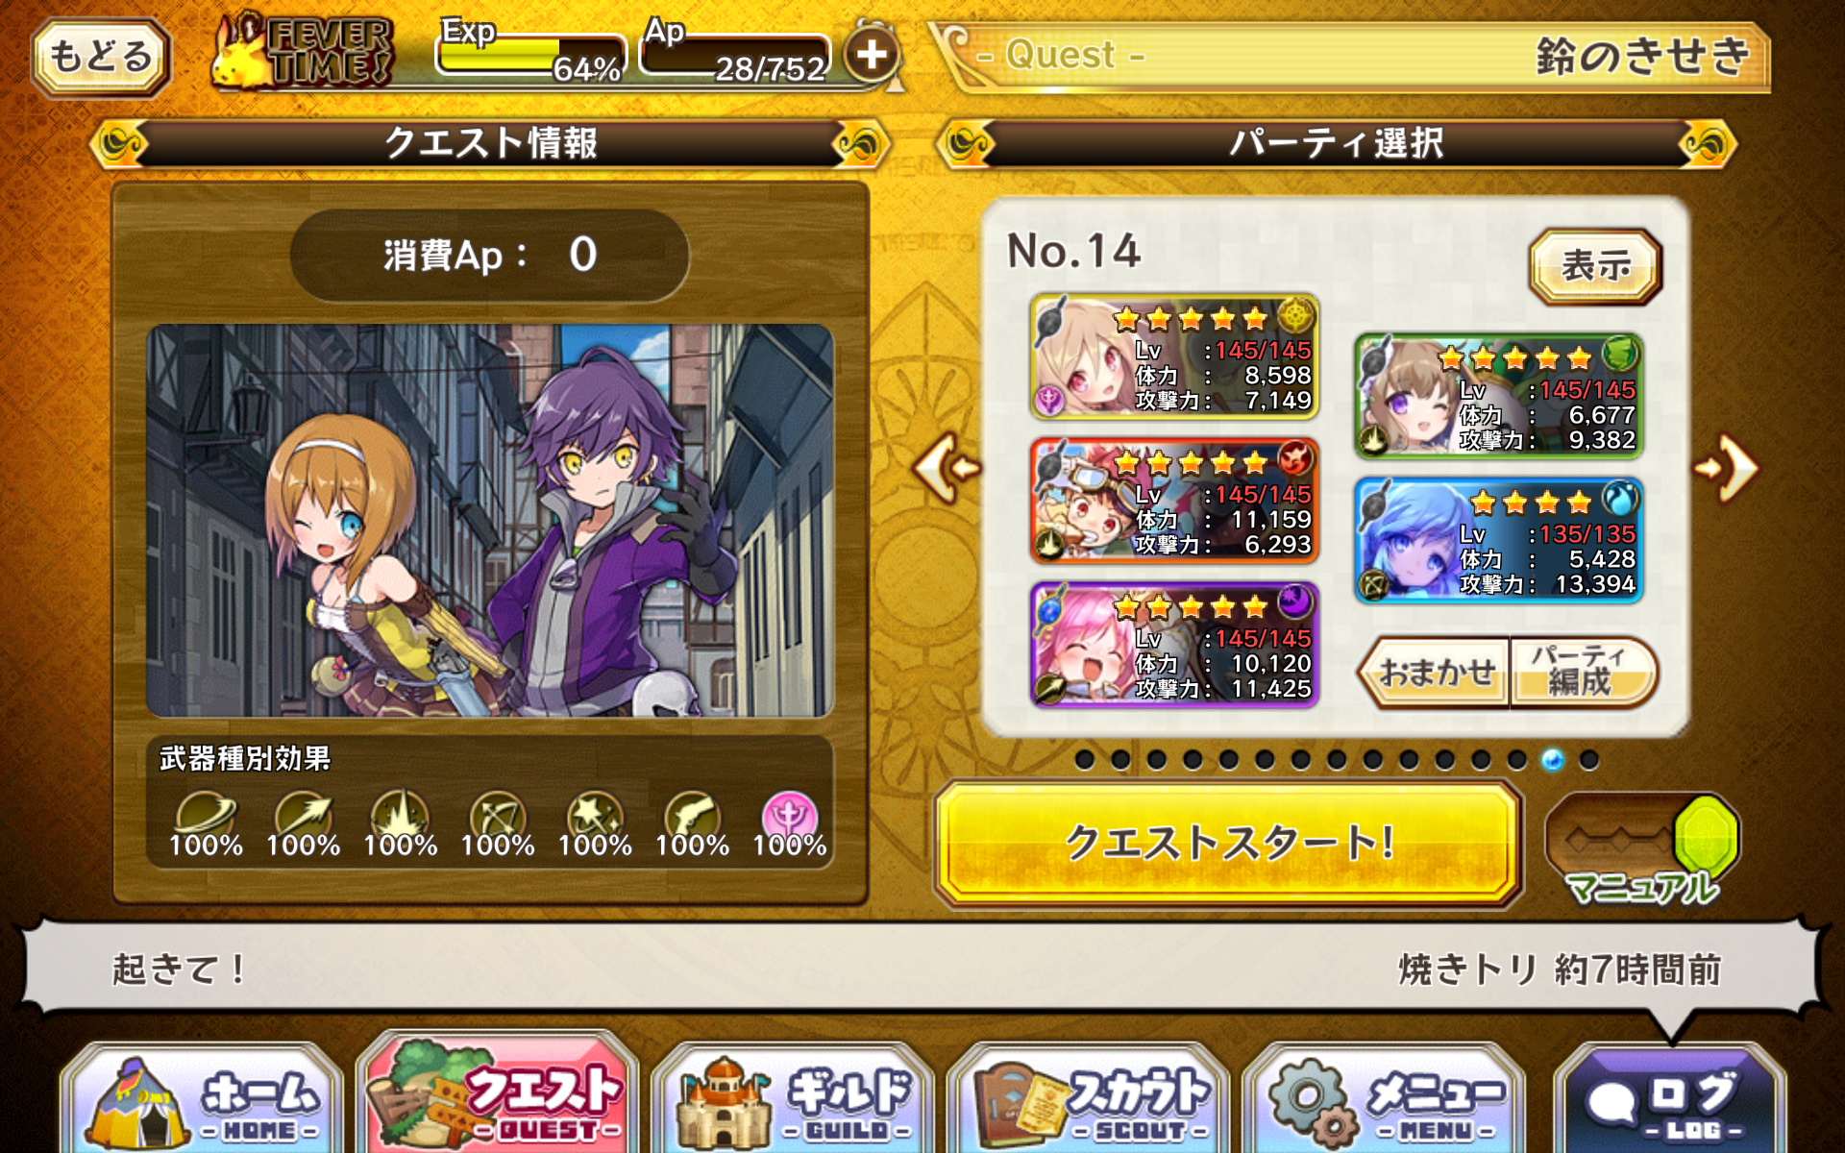Select the pink staff weapon type icon
The width and height of the screenshot is (1845, 1153).
click(790, 817)
